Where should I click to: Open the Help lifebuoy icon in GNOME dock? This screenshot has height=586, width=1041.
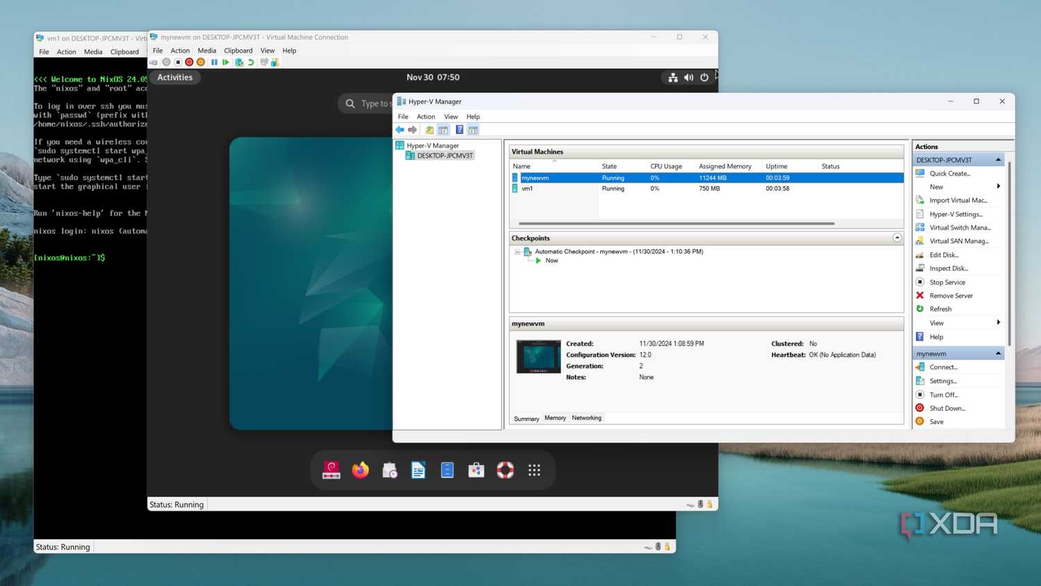[x=505, y=470]
